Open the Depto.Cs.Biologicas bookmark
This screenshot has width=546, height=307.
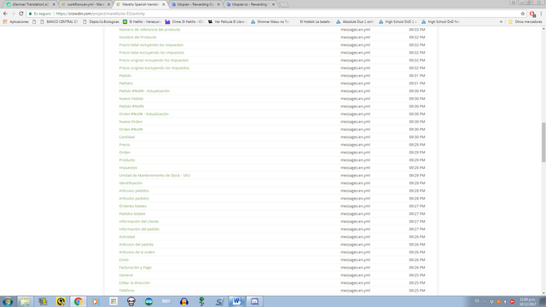[102, 21]
